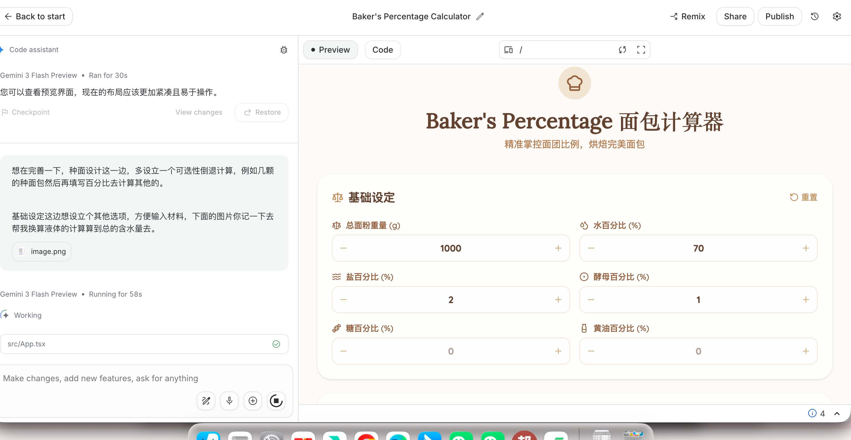Viewport: 851px width, 440px height.
Task: Click the Publish button
Action: [x=779, y=16]
